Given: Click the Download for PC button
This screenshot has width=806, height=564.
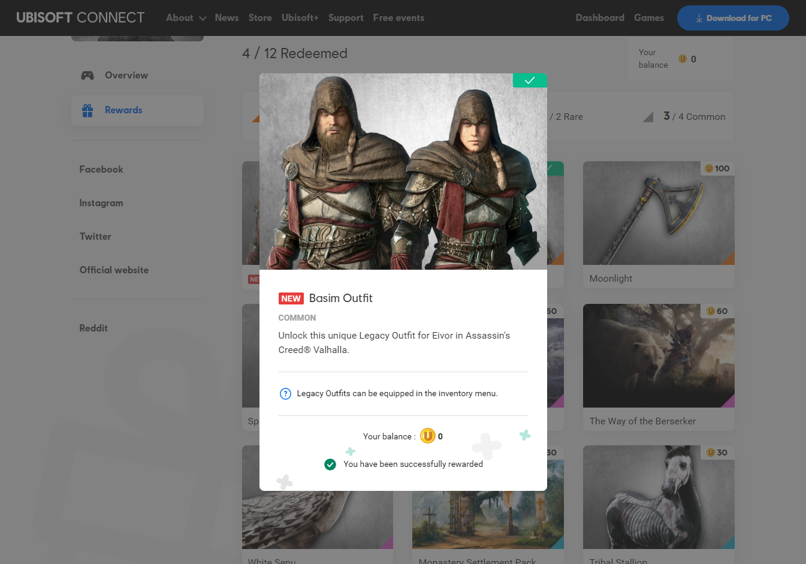Looking at the screenshot, I should pos(733,18).
